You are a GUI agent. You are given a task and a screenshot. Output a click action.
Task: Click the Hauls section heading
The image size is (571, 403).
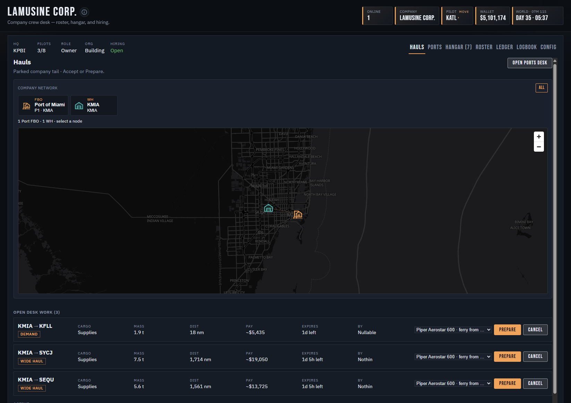22,62
